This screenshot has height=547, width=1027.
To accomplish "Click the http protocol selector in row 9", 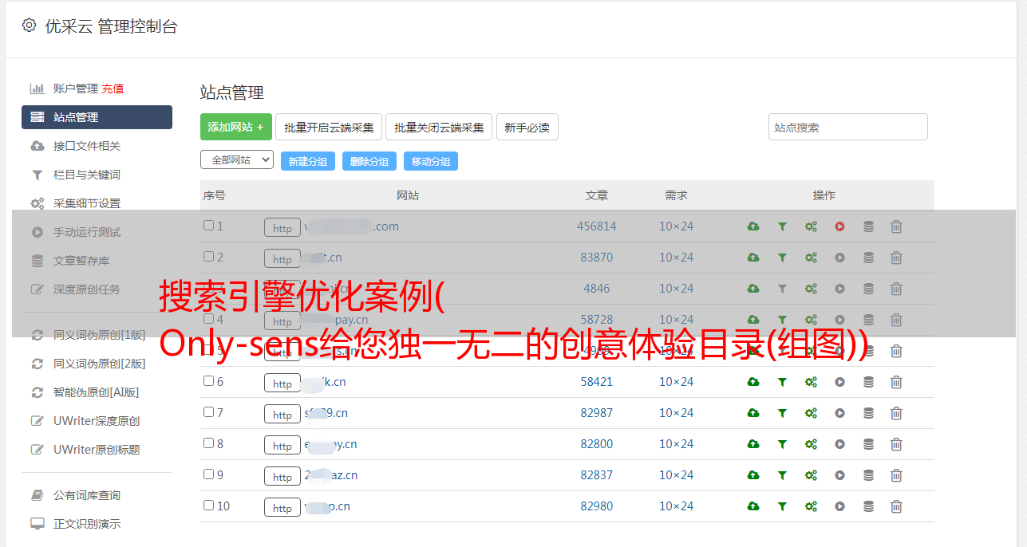I will (282, 476).
